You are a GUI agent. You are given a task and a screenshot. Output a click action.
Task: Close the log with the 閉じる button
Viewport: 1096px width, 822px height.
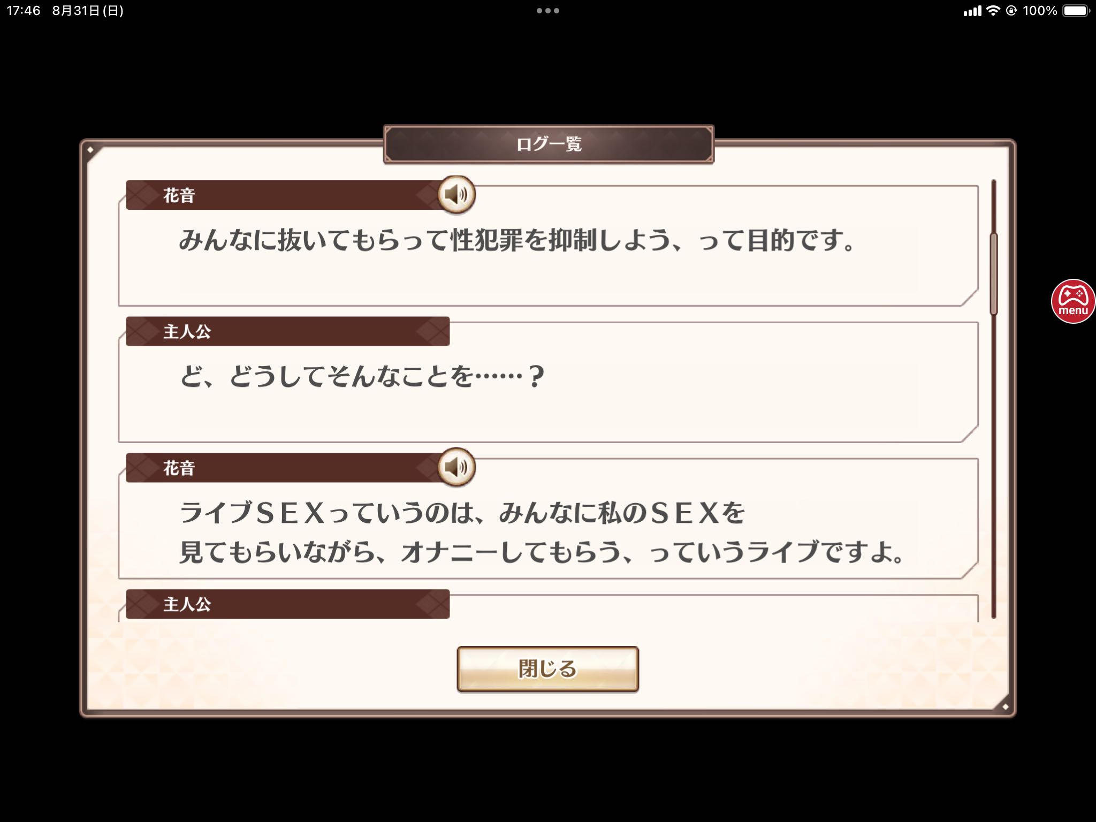point(548,669)
